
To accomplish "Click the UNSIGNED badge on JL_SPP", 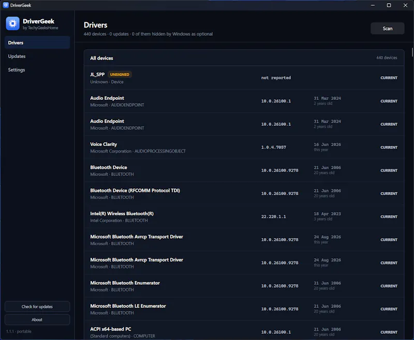I will 120,75.
